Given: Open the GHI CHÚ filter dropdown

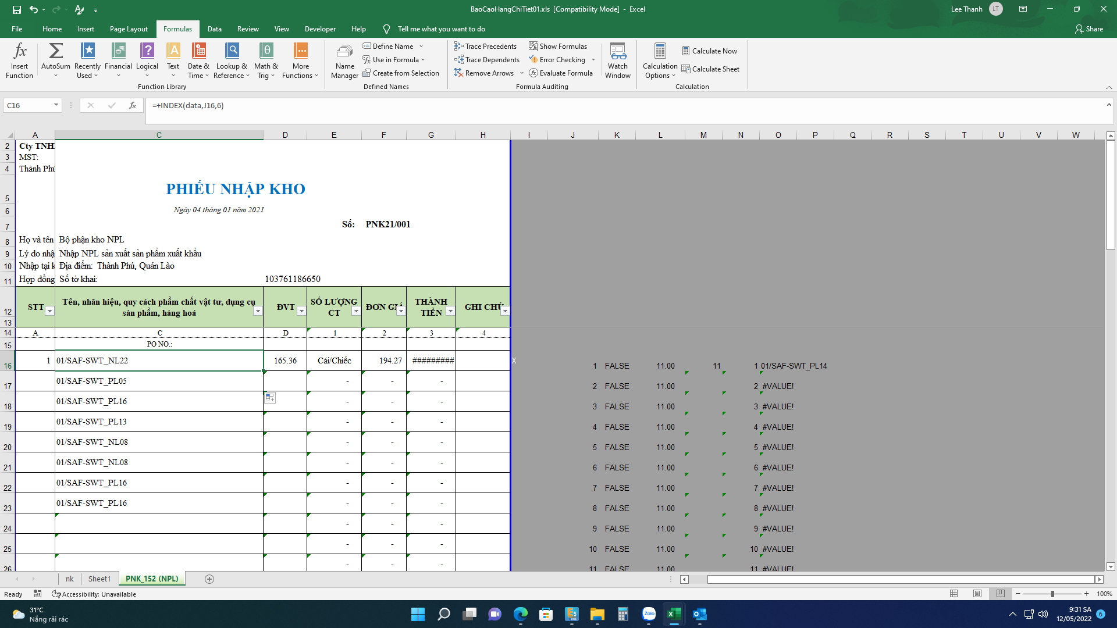Looking at the screenshot, I should coord(505,311).
